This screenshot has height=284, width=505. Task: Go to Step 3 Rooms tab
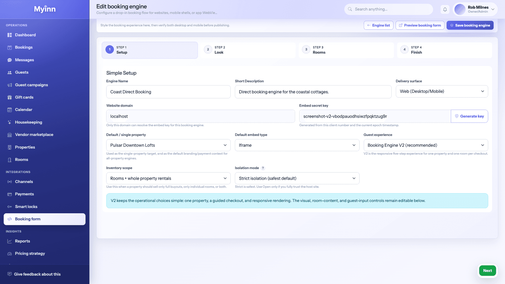pos(346,50)
